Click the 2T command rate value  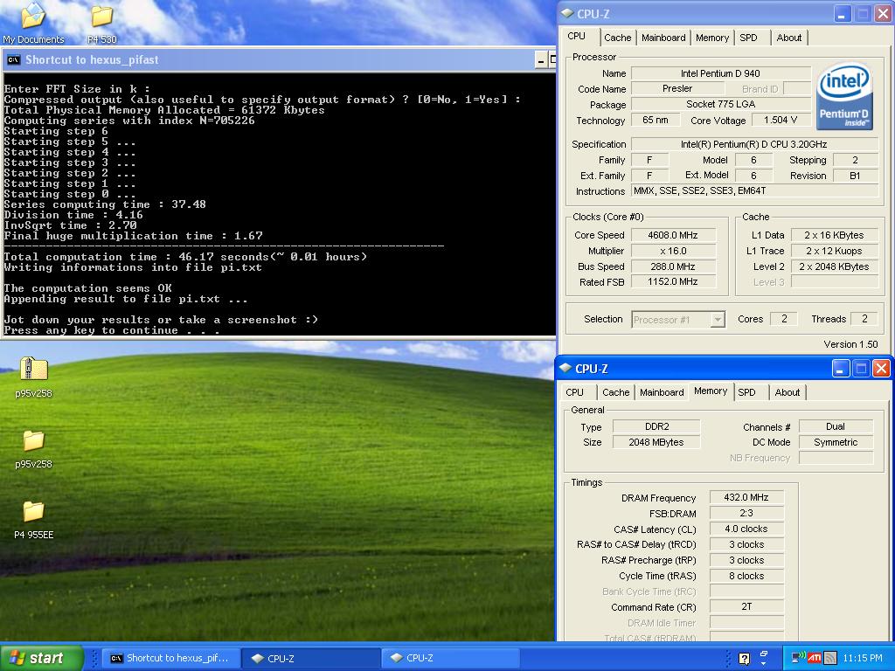[x=746, y=606]
